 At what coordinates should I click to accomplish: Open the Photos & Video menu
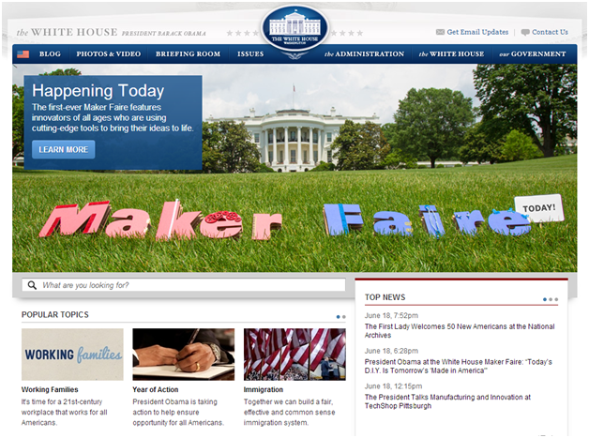(109, 54)
